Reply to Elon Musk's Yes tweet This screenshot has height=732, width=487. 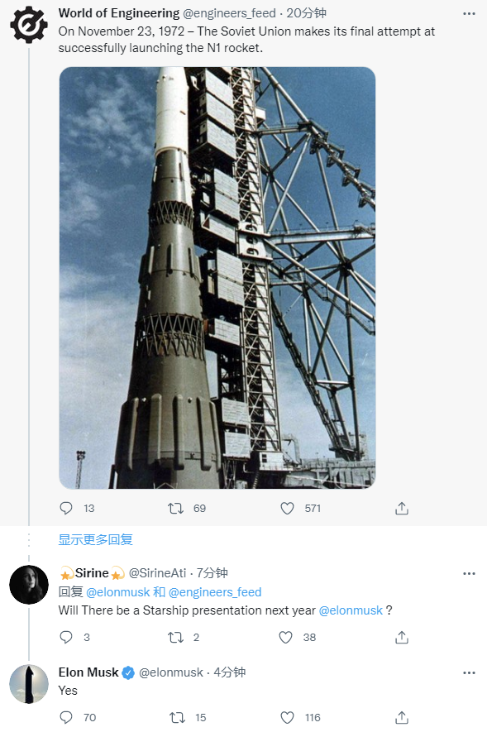[x=66, y=718]
